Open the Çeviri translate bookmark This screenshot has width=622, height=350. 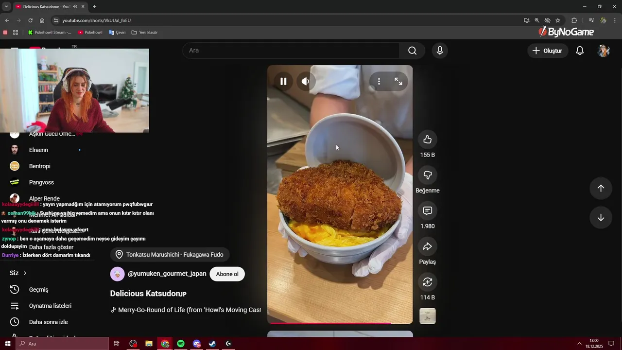pyautogui.click(x=117, y=33)
